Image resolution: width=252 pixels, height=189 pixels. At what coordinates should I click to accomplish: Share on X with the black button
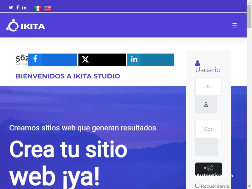102,60
